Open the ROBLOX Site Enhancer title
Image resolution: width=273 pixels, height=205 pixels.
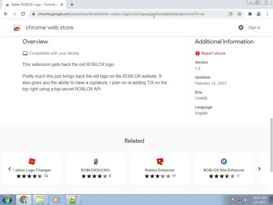224,170
